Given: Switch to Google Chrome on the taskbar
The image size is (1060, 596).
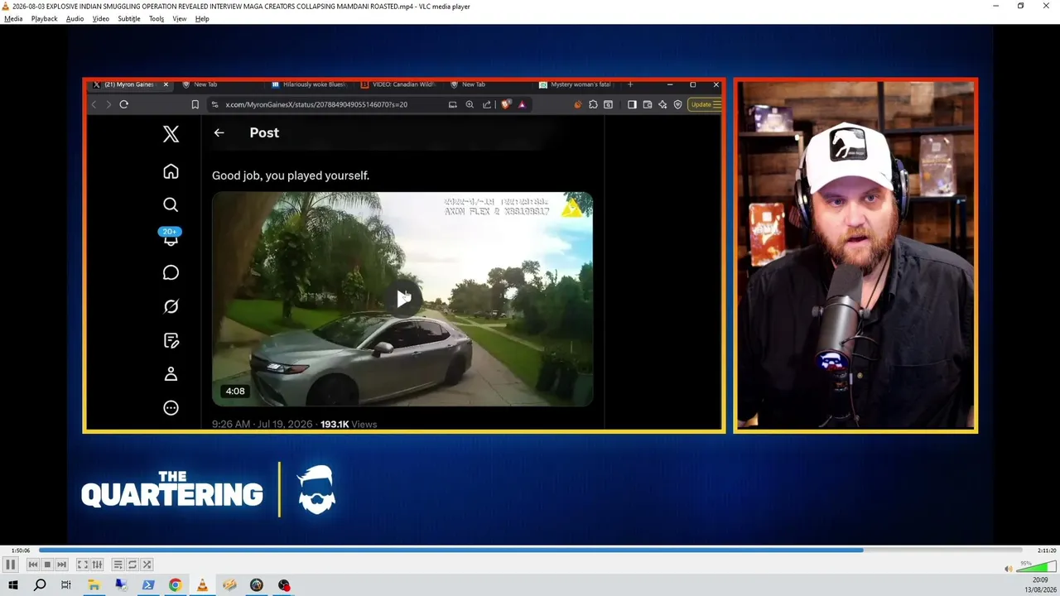Looking at the screenshot, I should [x=176, y=585].
